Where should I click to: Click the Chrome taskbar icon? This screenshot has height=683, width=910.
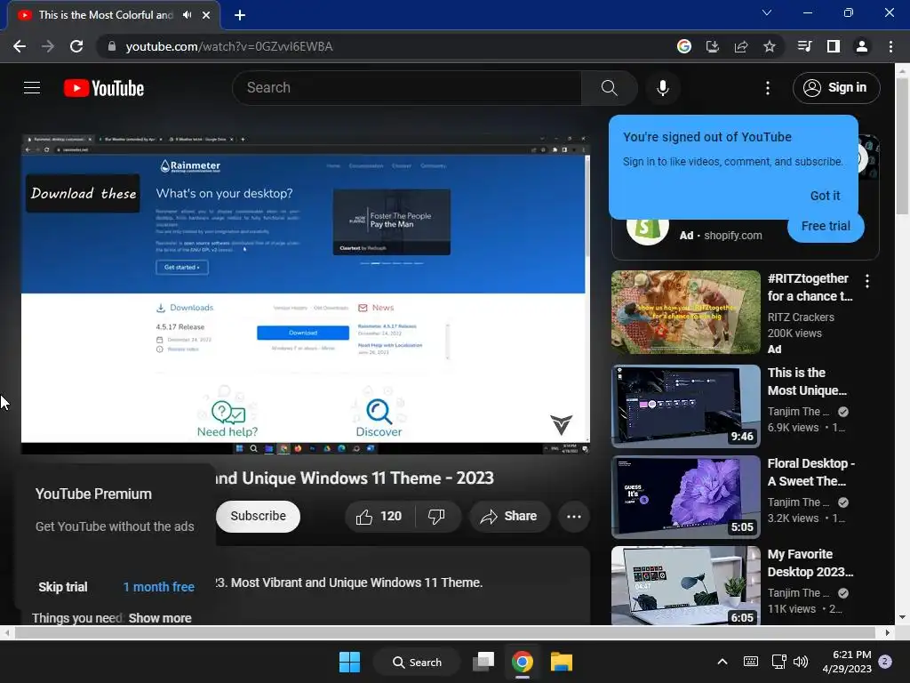coord(523,662)
